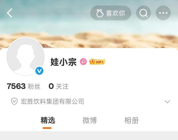View the 0 关注 following list
178x140 pixels.
59,86
